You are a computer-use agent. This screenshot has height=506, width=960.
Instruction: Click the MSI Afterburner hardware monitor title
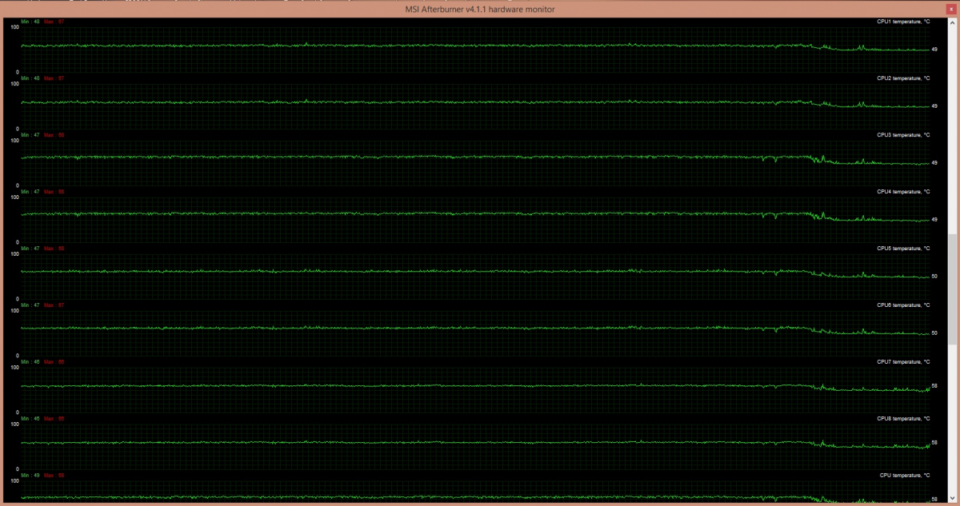480,10
